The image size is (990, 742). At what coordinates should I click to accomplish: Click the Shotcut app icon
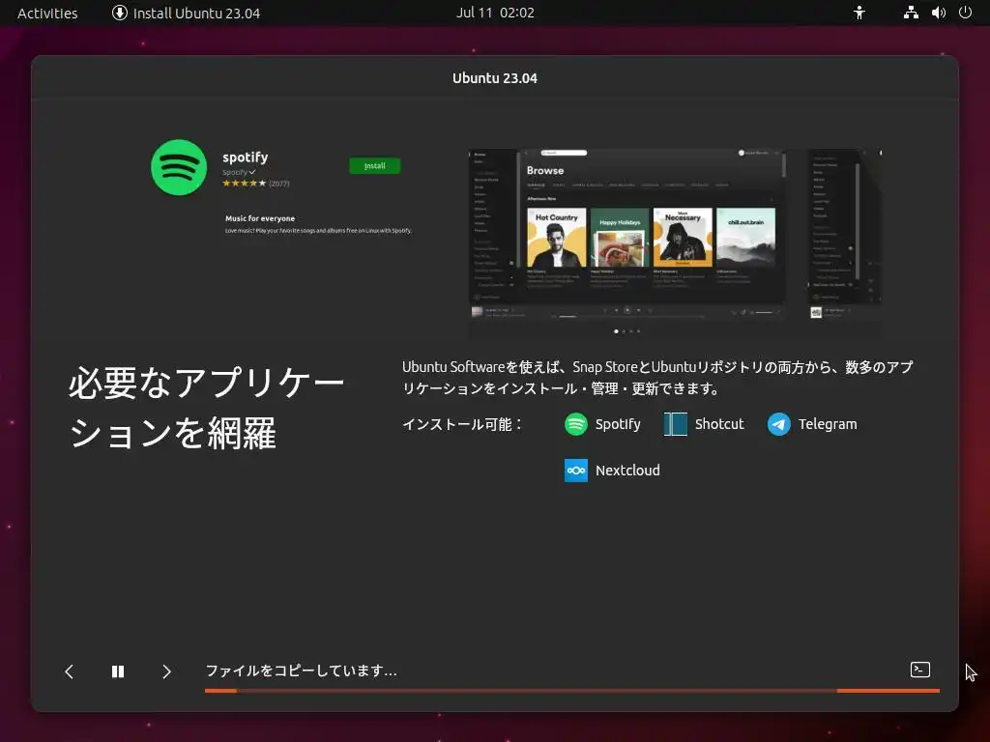coord(675,424)
